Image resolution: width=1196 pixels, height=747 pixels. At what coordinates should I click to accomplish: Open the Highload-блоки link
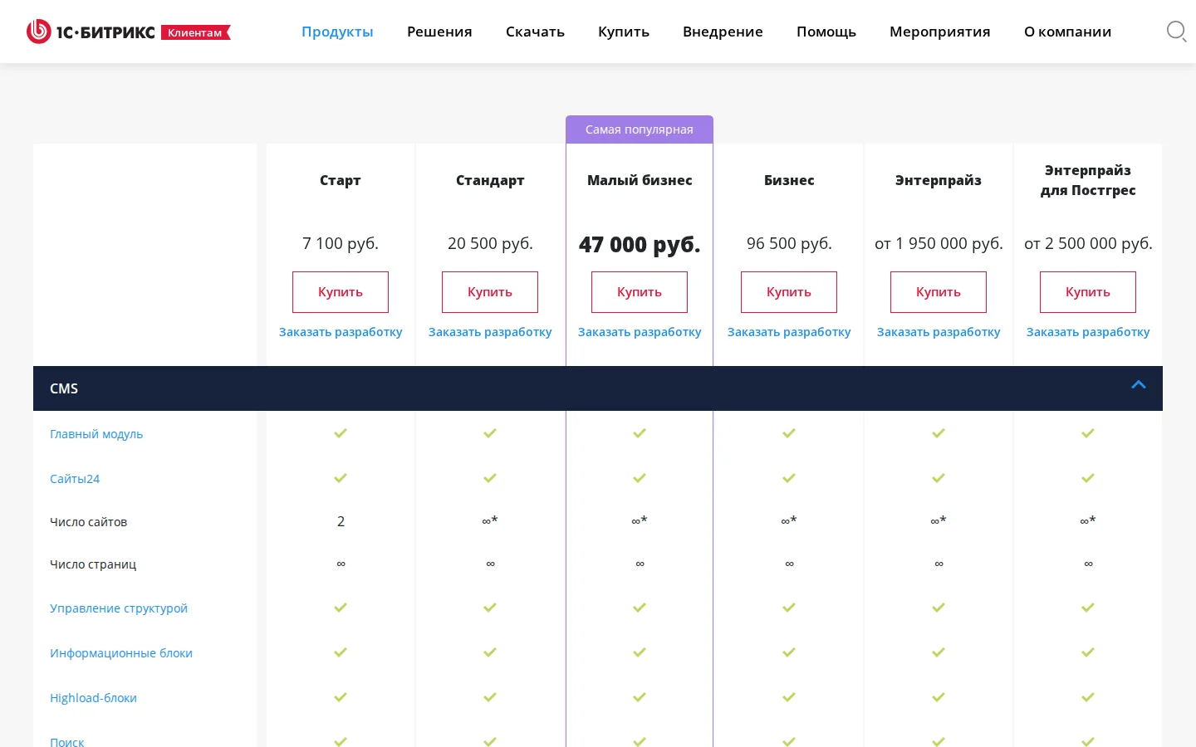pyautogui.click(x=93, y=698)
